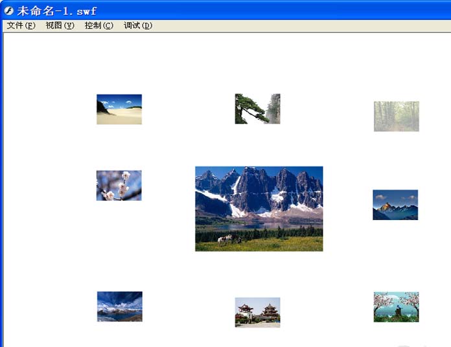451x347 pixels.
Task: Select the cherry blossom garden thumbnail
Action: pyautogui.click(x=396, y=307)
